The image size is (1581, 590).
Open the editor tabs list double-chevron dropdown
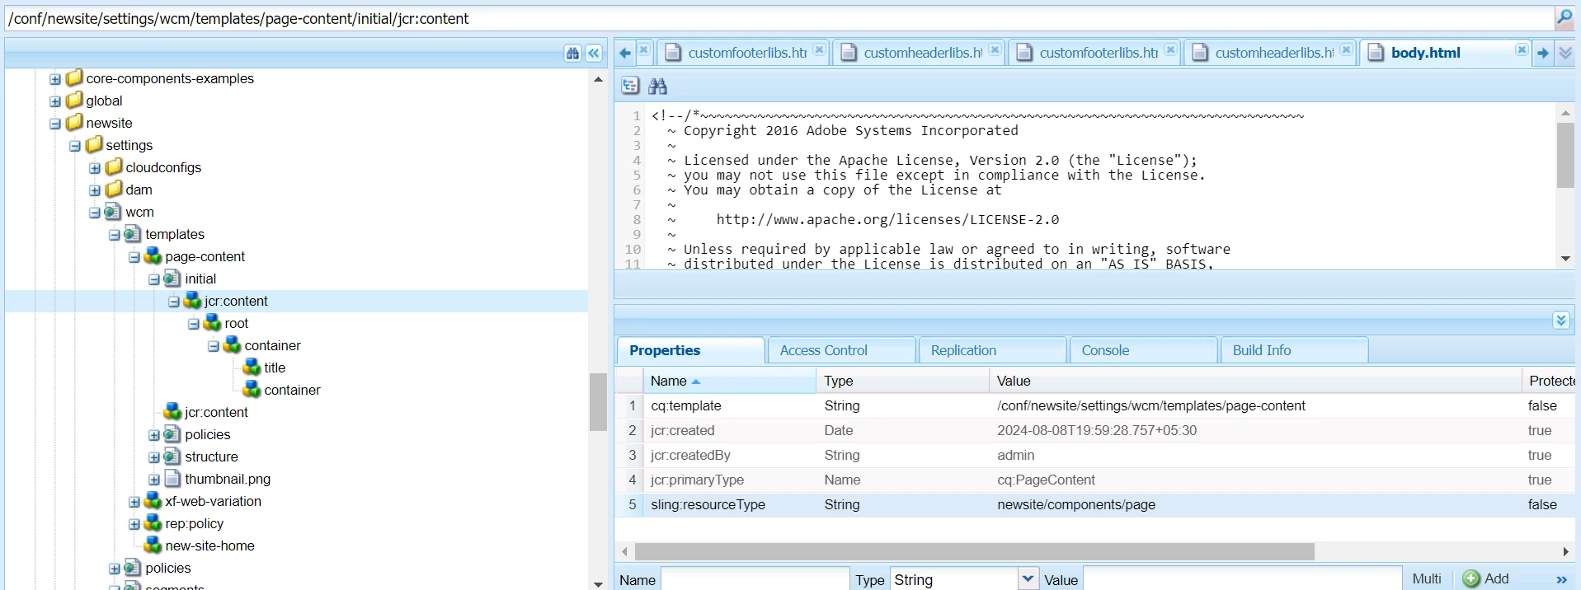point(1565,53)
